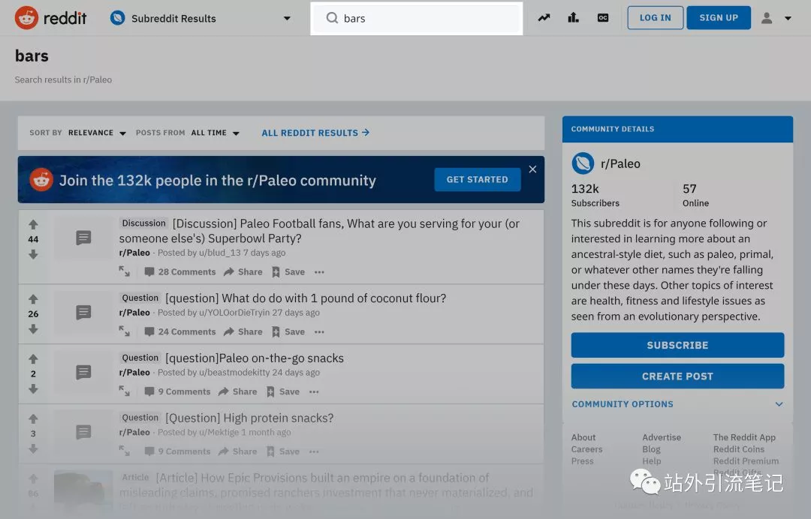The image size is (811, 519).
Task: Open user u/YOLOorDieTryin profile link
Action: (x=234, y=313)
